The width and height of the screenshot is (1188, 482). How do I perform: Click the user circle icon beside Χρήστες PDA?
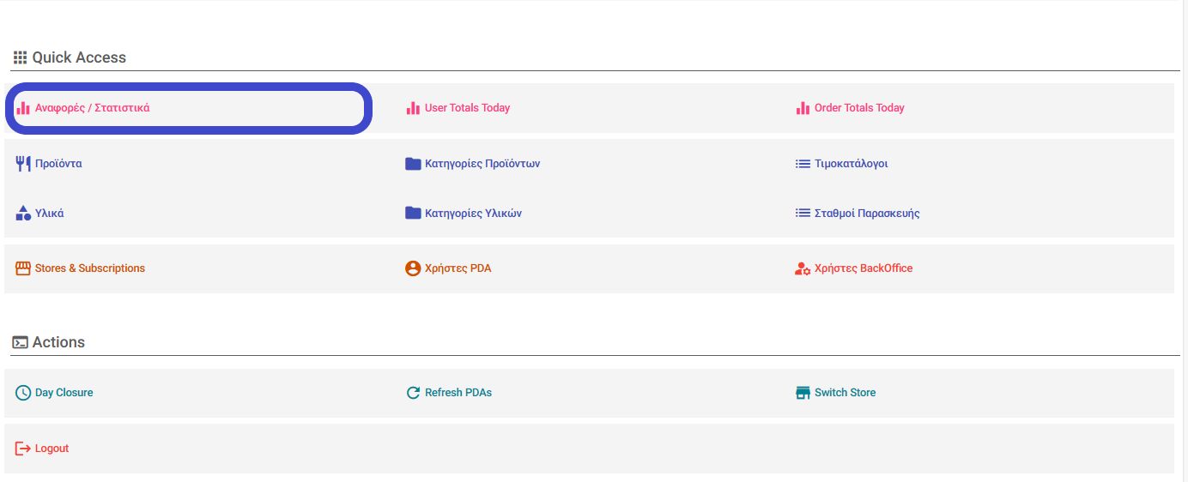pyautogui.click(x=413, y=268)
